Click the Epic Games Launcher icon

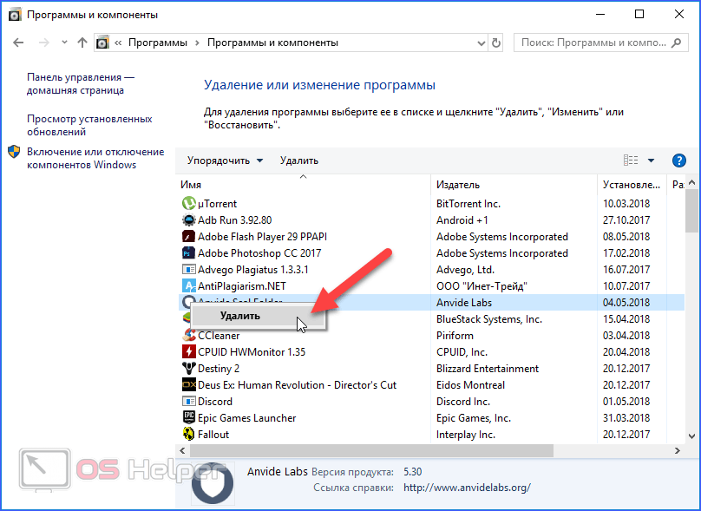click(x=188, y=418)
